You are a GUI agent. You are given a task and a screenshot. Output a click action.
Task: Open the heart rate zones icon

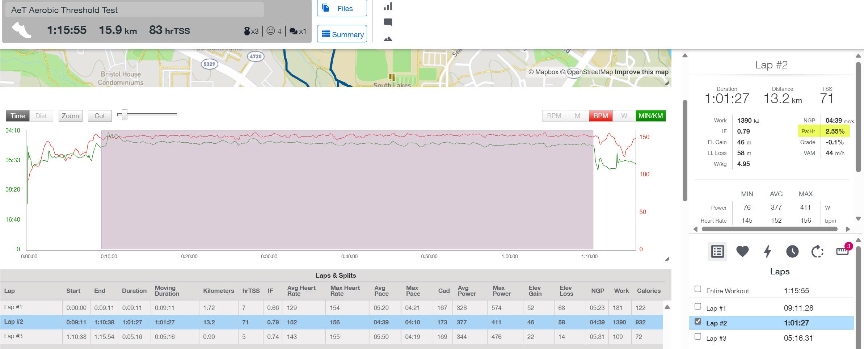tap(742, 251)
